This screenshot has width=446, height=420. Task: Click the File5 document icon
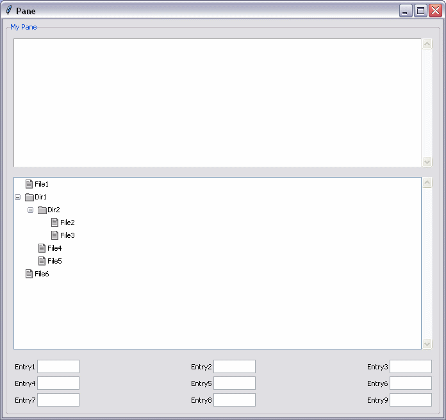tap(42, 261)
